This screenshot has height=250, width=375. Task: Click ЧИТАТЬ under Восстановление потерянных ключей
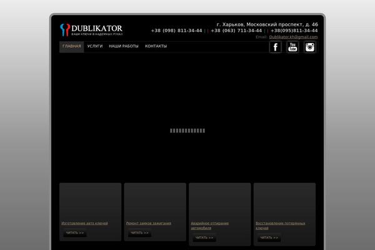tap(269, 237)
